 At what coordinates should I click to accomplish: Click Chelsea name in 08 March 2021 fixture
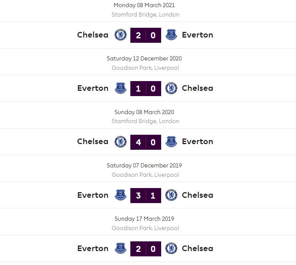pyautogui.click(x=93, y=35)
